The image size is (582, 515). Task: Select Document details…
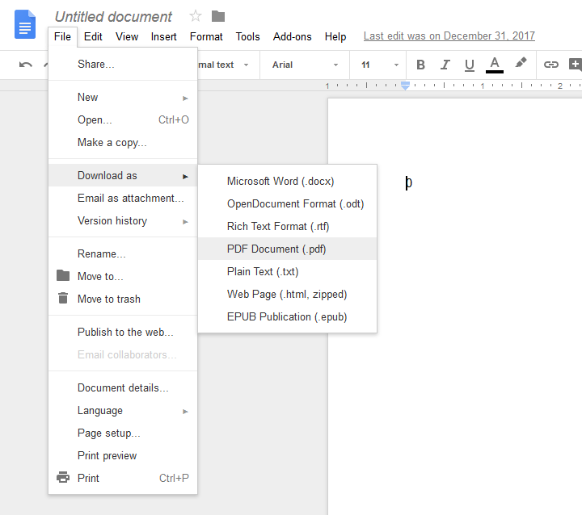(x=123, y=387)
